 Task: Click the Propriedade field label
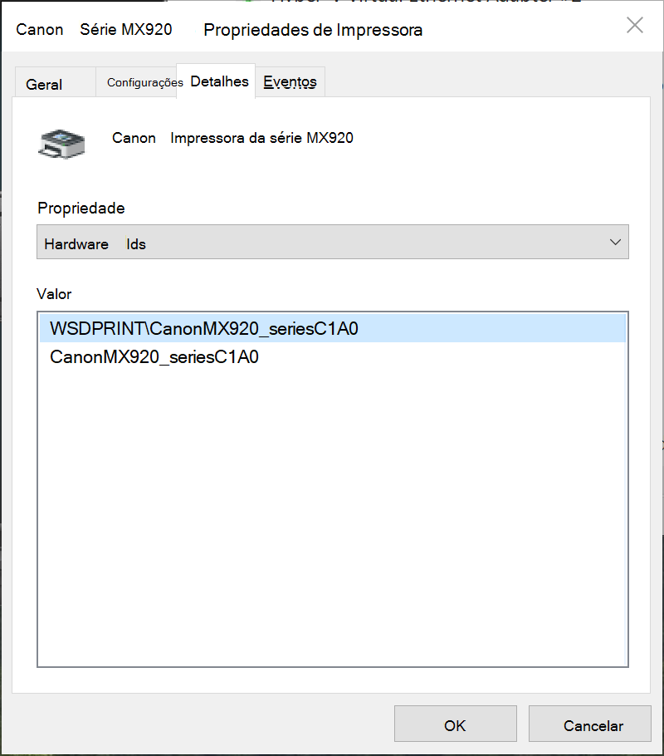click(x=81, y=208)
